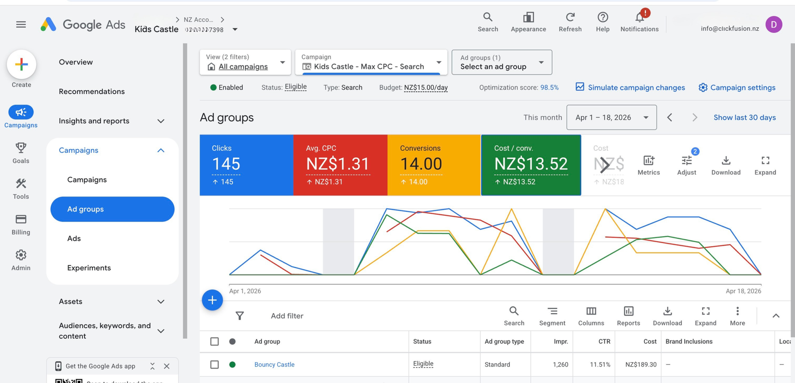Screen dimensions: 795x383
Task: Close the Google Ads app promo
Action: click(166, 366)
